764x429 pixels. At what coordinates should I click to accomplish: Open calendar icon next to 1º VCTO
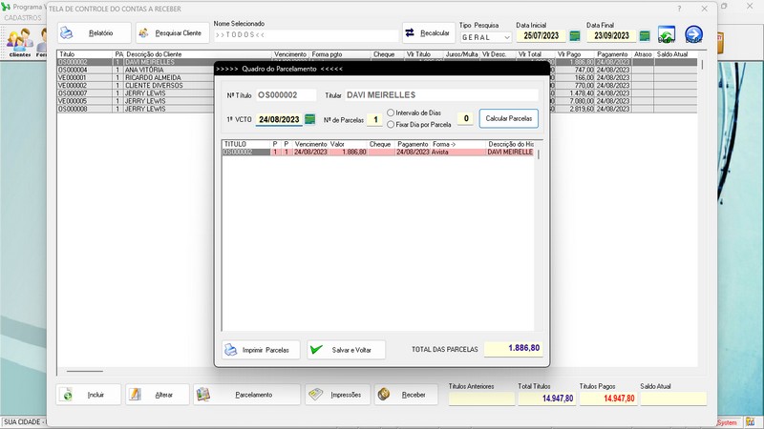coord(309,119)
